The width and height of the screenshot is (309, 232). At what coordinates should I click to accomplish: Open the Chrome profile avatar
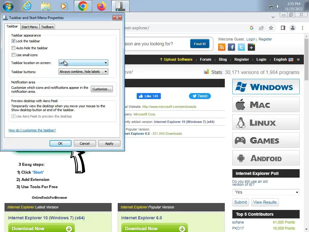click(293, 28)
